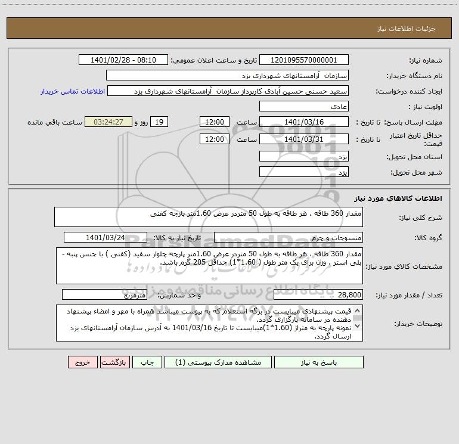The width and height of the screenshot is (459, 444).
Task: Click the delivery city field یزد
Action: (304, 172)
